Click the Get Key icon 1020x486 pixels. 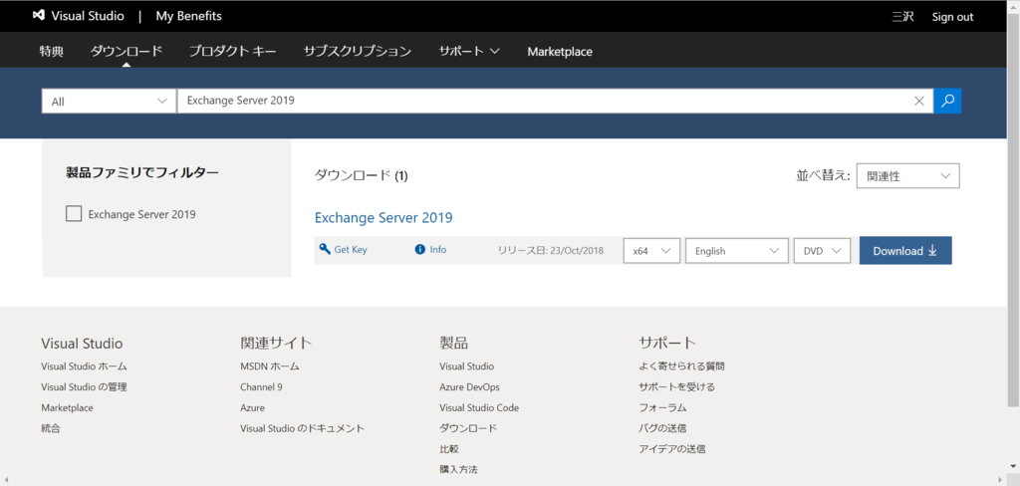click(x=326, y=249)
